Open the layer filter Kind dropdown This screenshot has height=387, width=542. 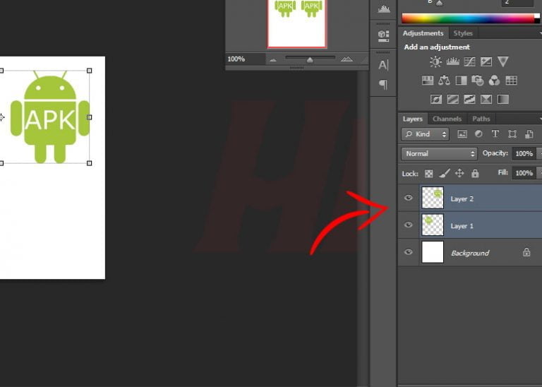[x=425, y=134]
